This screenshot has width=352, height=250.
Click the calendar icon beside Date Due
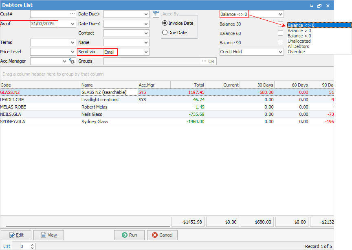(x=156, y=14)
